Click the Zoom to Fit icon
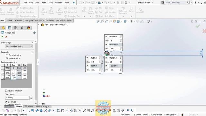This screenshot has height=116, width=206. click(98, 21)
